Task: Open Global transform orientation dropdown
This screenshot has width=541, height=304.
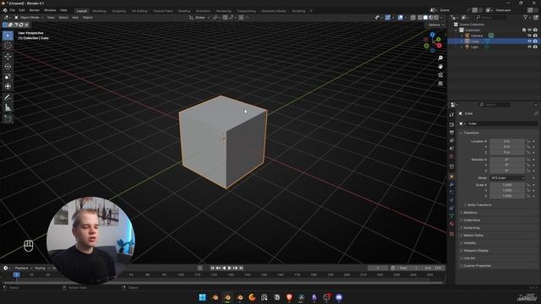Action: [x=199, y=17]
